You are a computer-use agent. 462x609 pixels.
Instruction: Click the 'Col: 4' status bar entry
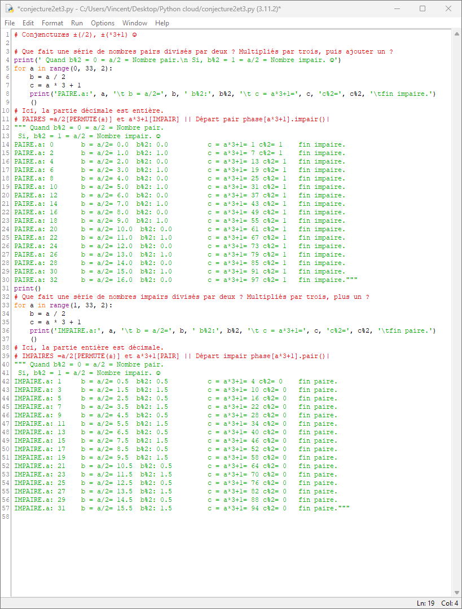pos(450,603)
